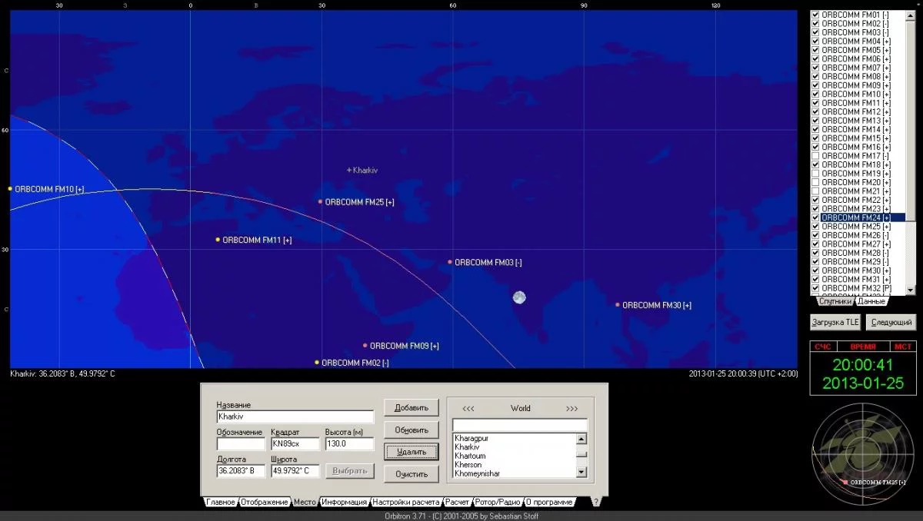Enable the ORBCOMM FM20 checkbox
Screen dimensions: 923x521
815,182
